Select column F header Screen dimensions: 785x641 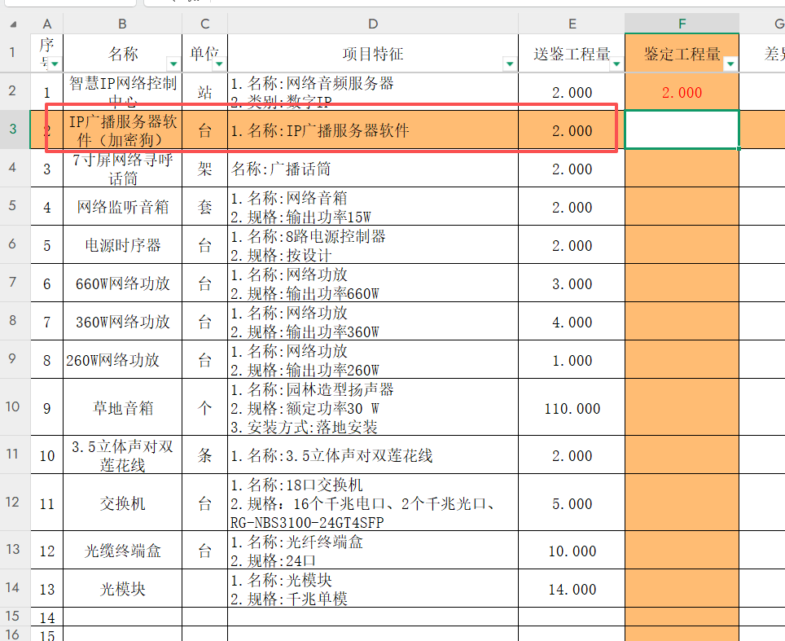pos(682,23)
